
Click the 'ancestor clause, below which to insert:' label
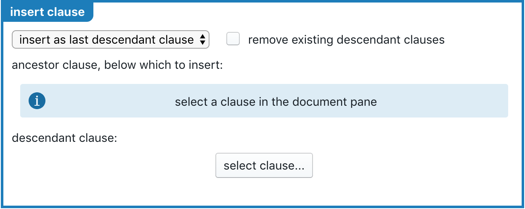(x=117, y=66)
